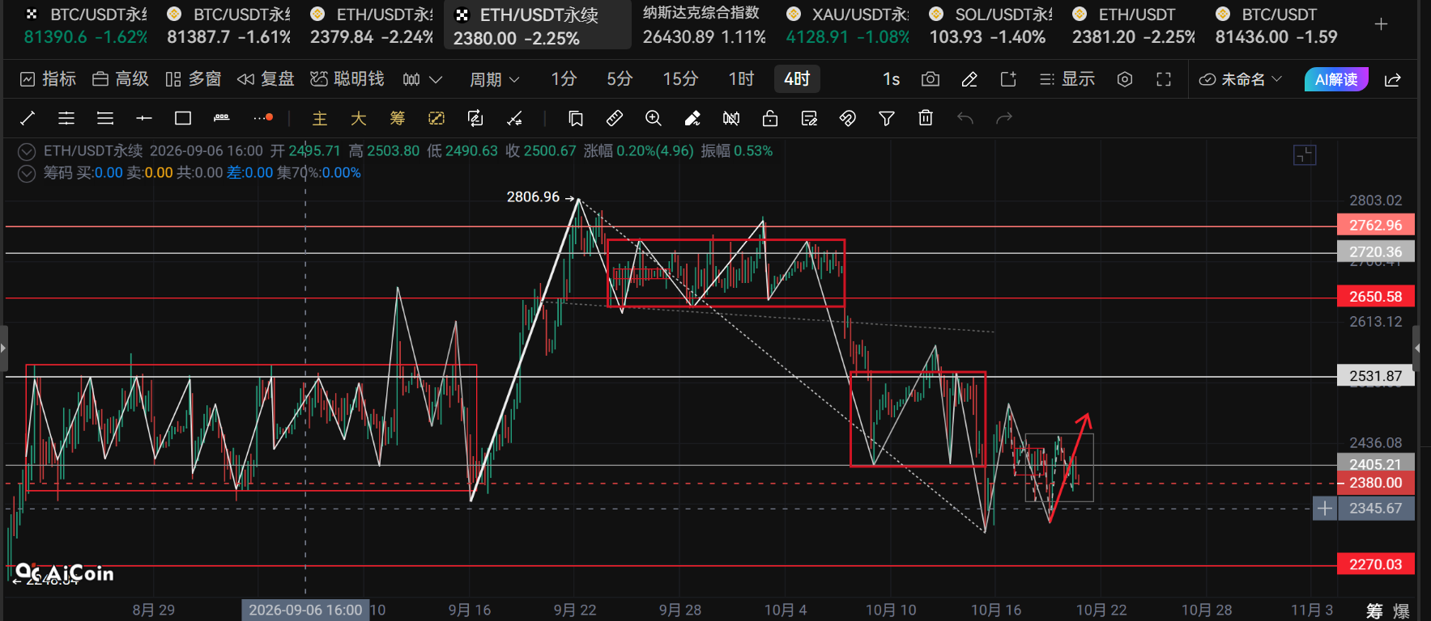Toggle magnet snap mode
Viewport: 1431px width, 621px height.
point(848,119)
